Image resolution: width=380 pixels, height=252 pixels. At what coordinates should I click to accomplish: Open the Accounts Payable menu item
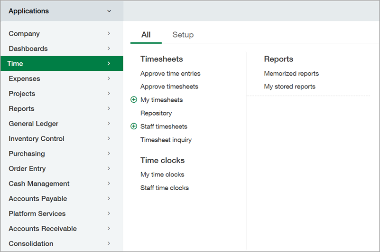coord(38,199)
